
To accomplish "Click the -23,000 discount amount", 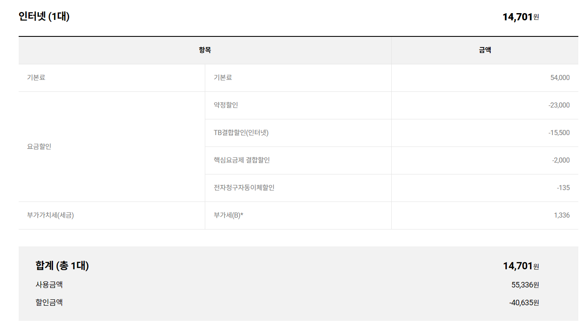I will [559, 105].
